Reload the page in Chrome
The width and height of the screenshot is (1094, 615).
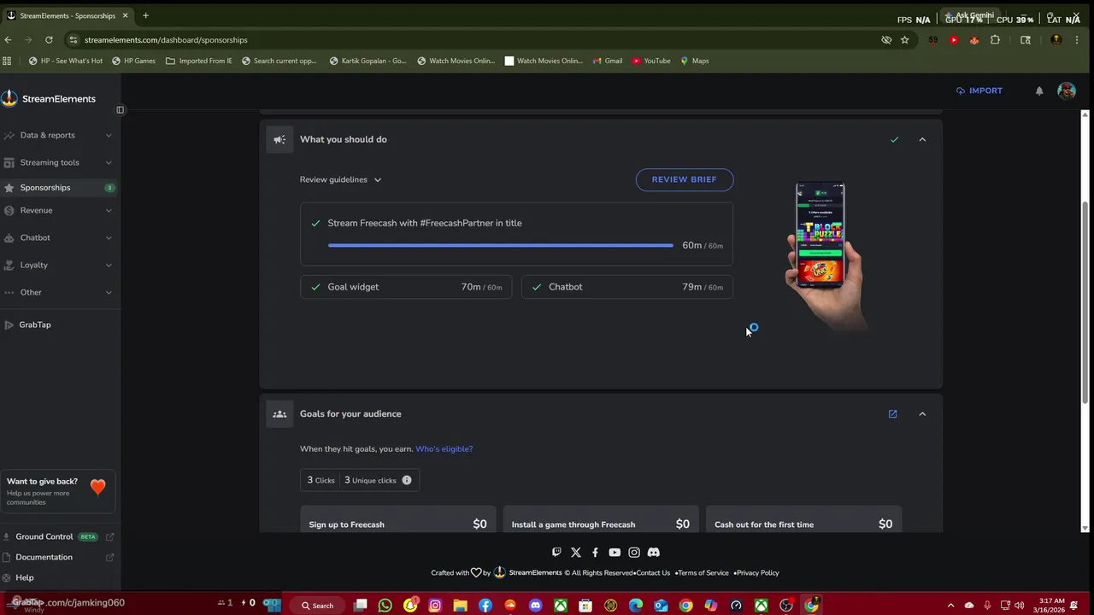click(x=49, y=39)
